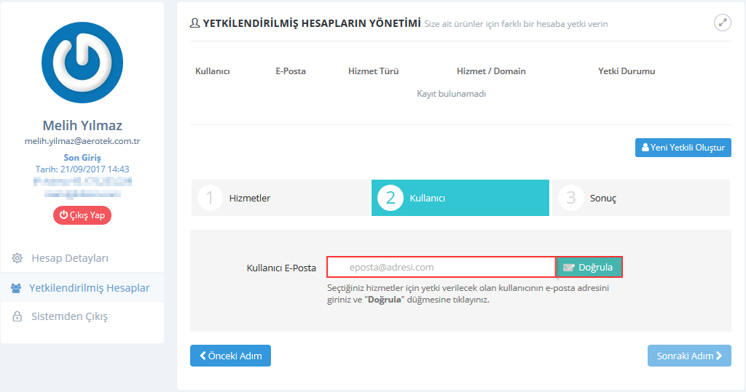Proceed with Sonraki Adım button
The width and height of the screenshot is (746, 392).
point(689,356)
